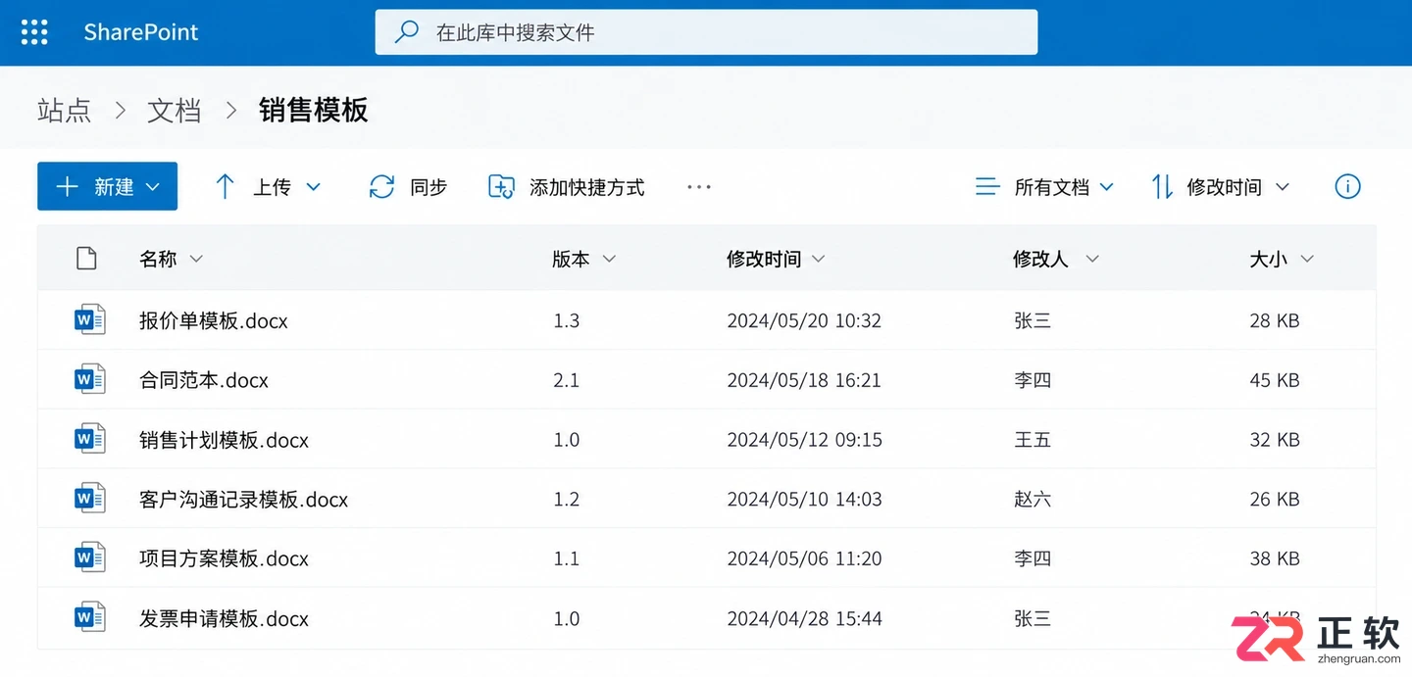The height and width of the screenshot is (677, 1412).
Task: Click version 1.3 of 报价单模板
Action: coord(567,320)
